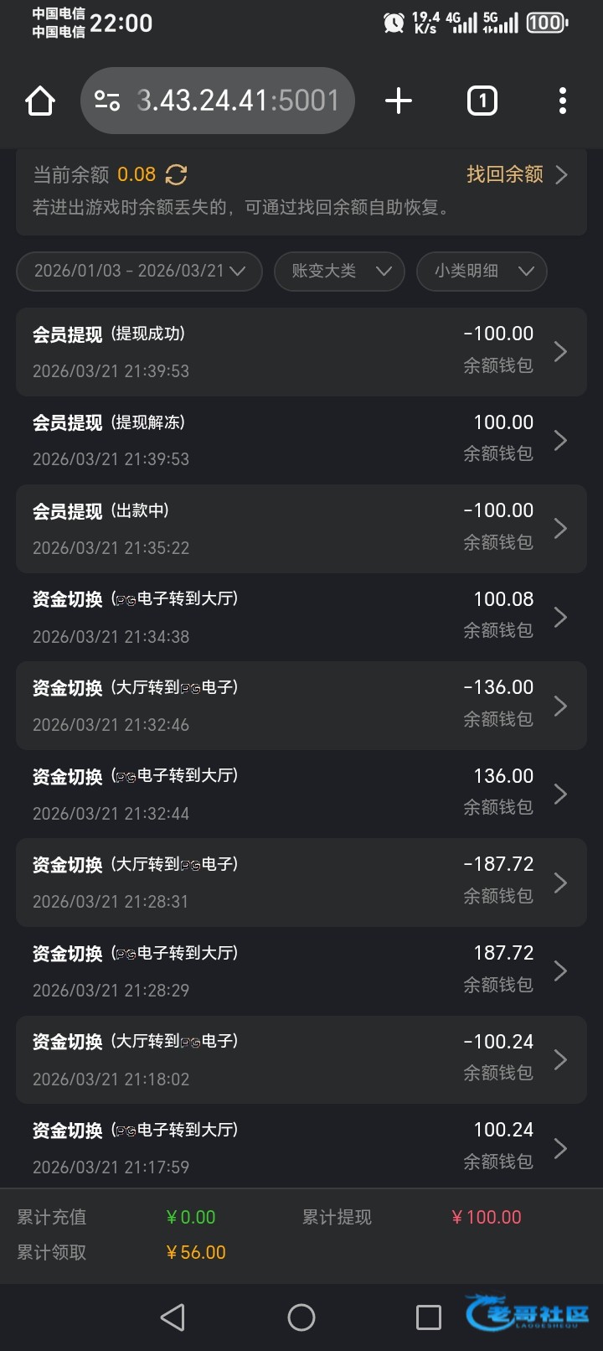Refresh the current balance 0.08
The height and width of the screenshot is (1351, 603).
[x=176, y=174]
